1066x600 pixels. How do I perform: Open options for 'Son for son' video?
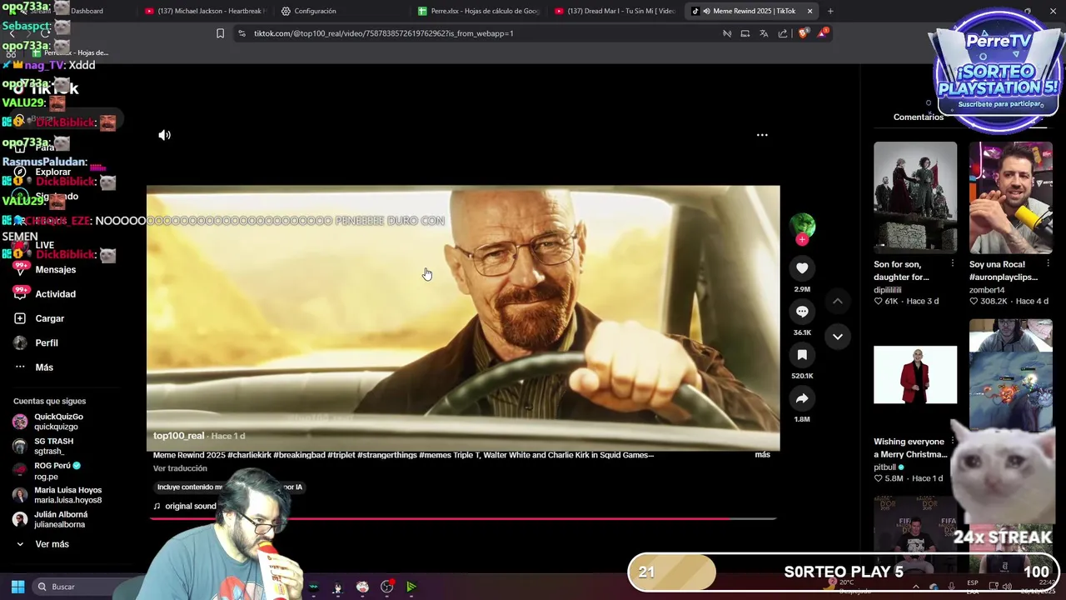tap(953, 263)
